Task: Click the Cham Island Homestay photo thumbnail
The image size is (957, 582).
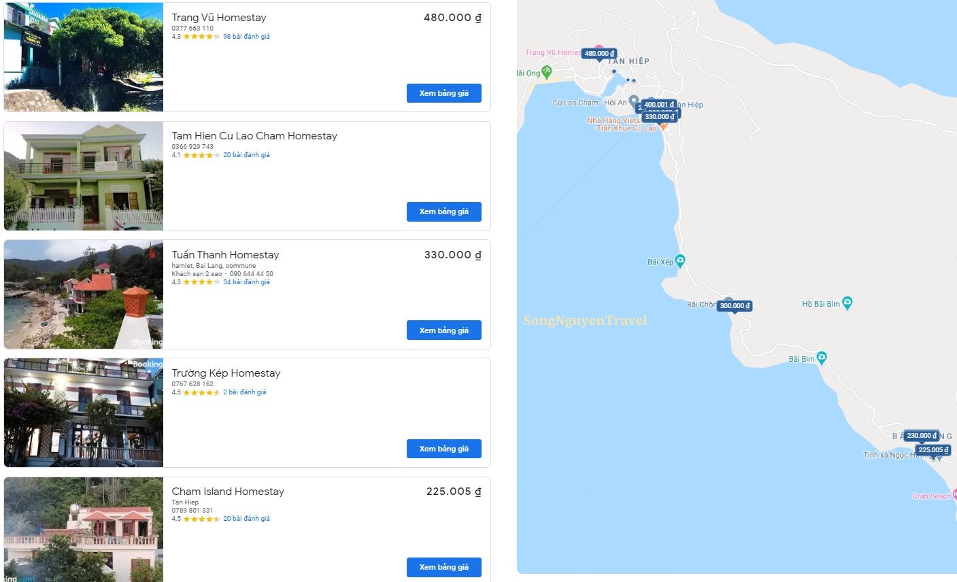Action: tap(83, 529)
